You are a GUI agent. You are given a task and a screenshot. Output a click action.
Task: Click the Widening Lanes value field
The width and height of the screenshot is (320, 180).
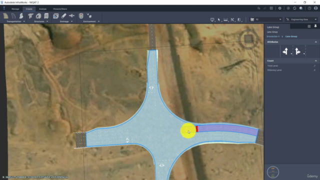click(x=314, y=70)
